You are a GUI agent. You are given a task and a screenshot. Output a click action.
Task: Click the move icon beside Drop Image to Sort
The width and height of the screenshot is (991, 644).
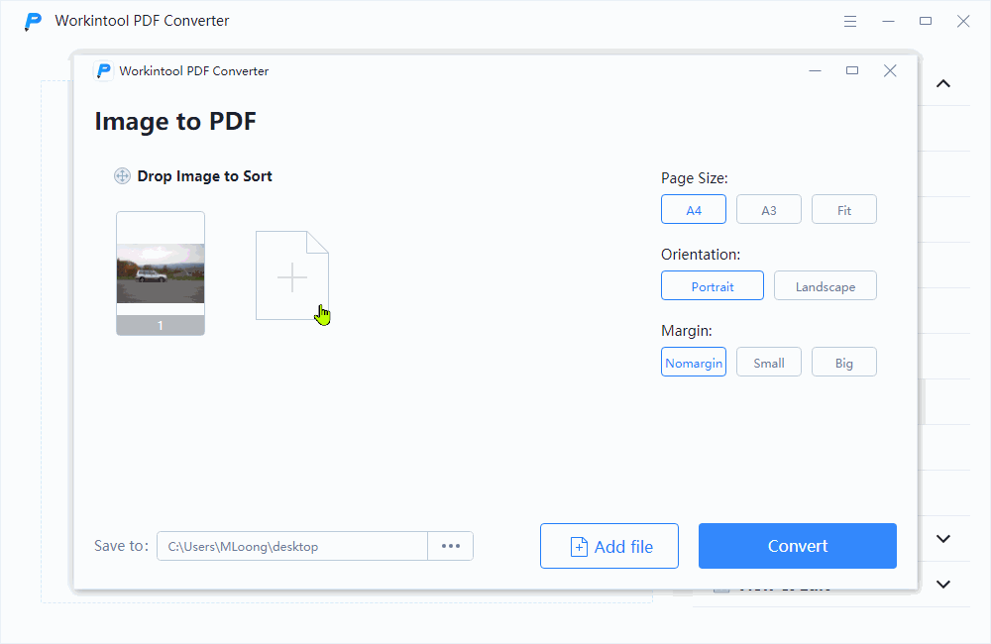point(122,175)
